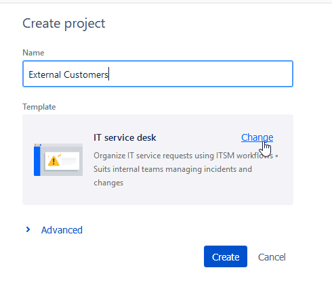Image resolution: width=332 pixels, height=295 pixels.
Task: Click the template description starting with Organize IT
Action: point(186,169)
